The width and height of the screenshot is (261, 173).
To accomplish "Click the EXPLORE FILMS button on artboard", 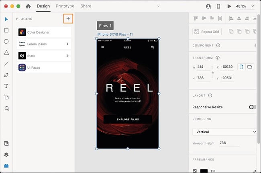I will pos(128,120).
